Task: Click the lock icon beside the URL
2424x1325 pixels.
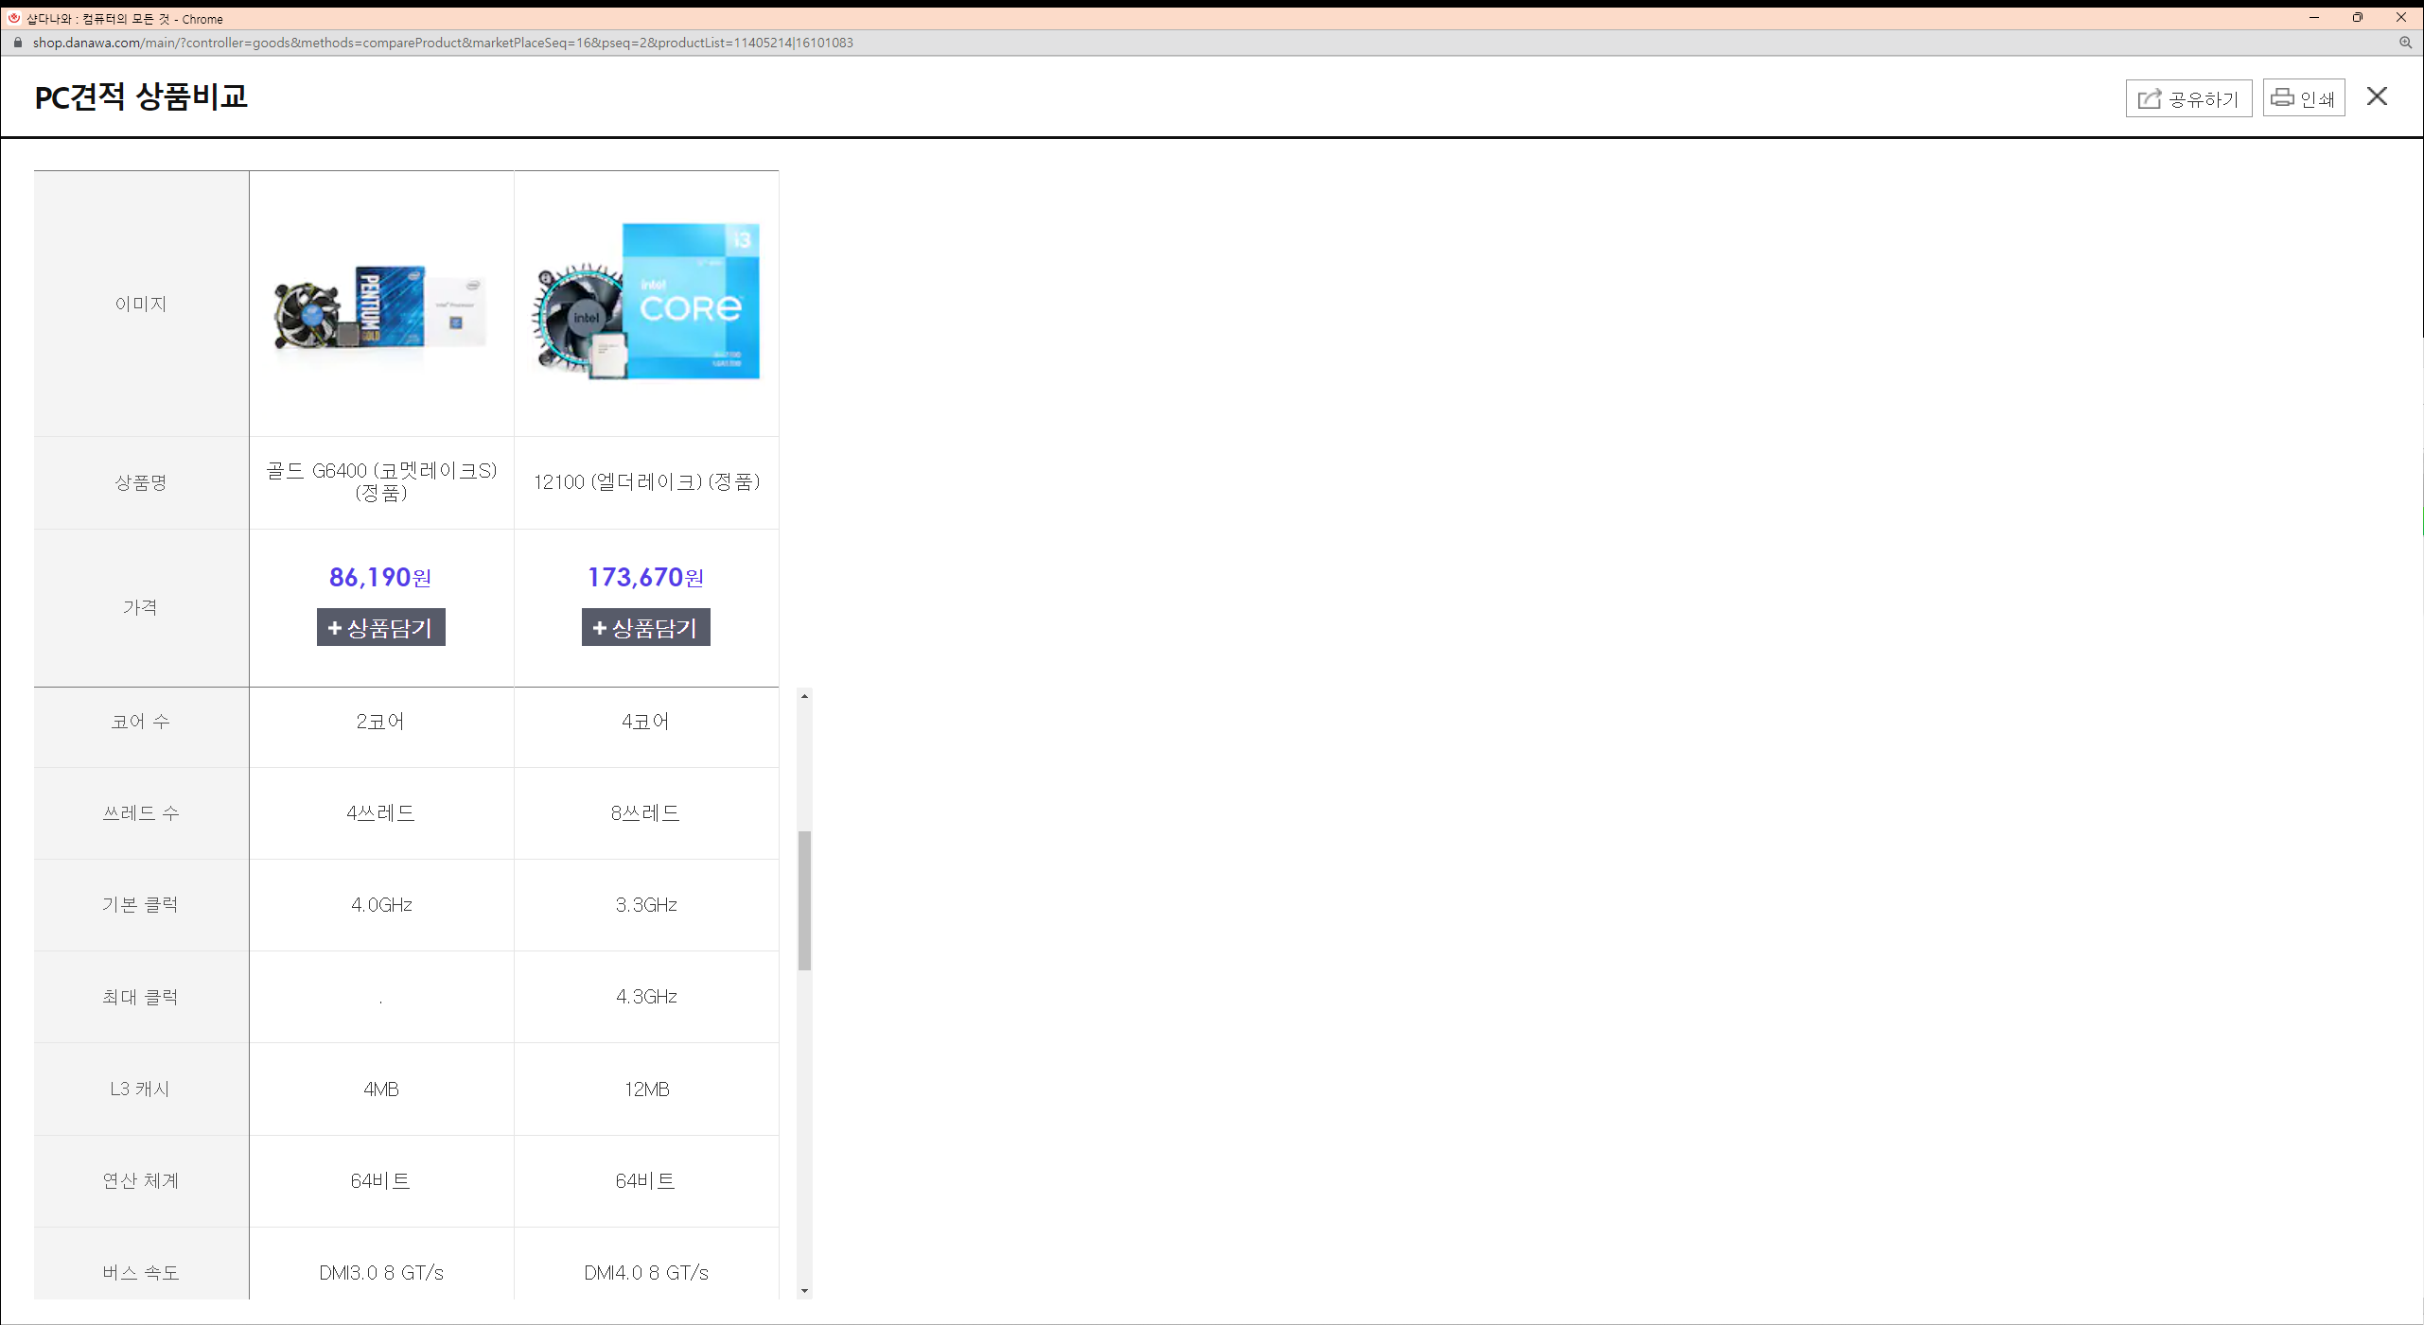Action: pyautogui.click(x=17, y=43)
